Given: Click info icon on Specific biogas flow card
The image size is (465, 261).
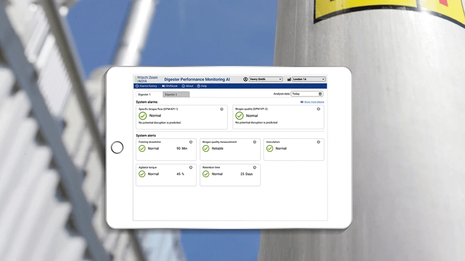Looking at the screenshot, I should click(222, 109).
